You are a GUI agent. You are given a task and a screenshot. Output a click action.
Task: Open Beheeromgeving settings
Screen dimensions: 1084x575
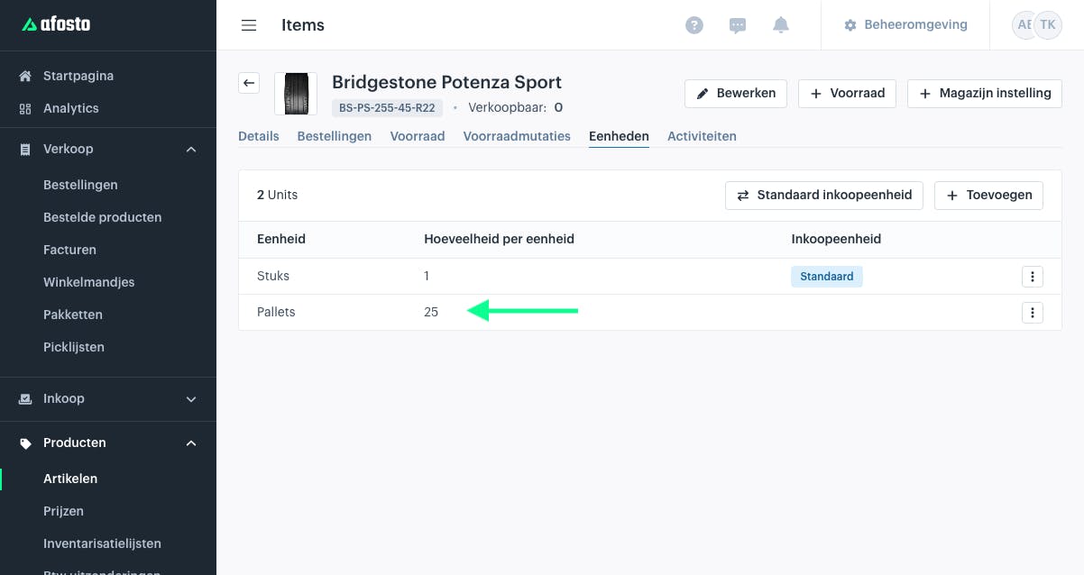coord(905,25)
